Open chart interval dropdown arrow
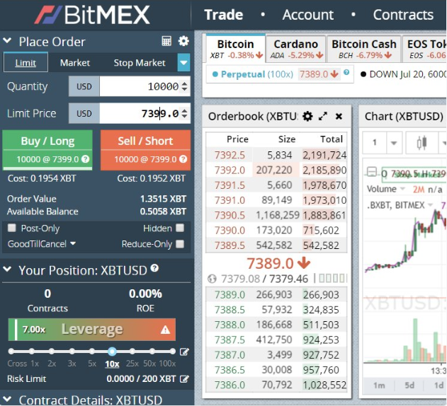 394,143
